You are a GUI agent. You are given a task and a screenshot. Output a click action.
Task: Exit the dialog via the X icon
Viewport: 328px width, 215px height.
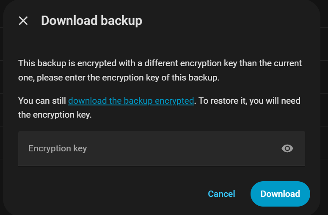pos(23,21)
